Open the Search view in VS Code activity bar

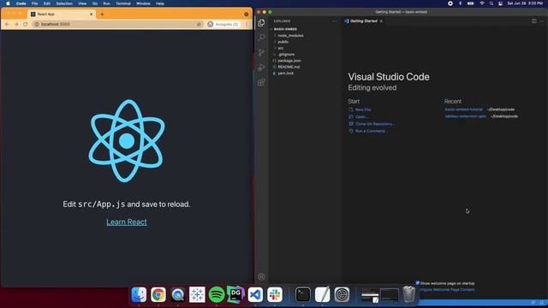click(x=261, y=38)
